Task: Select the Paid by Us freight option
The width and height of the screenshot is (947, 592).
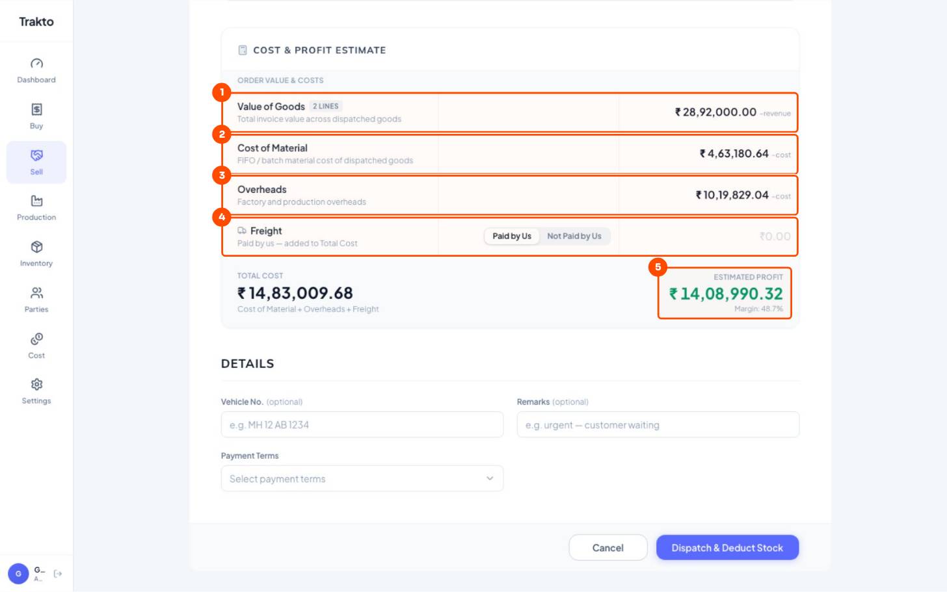Action: 512,236
